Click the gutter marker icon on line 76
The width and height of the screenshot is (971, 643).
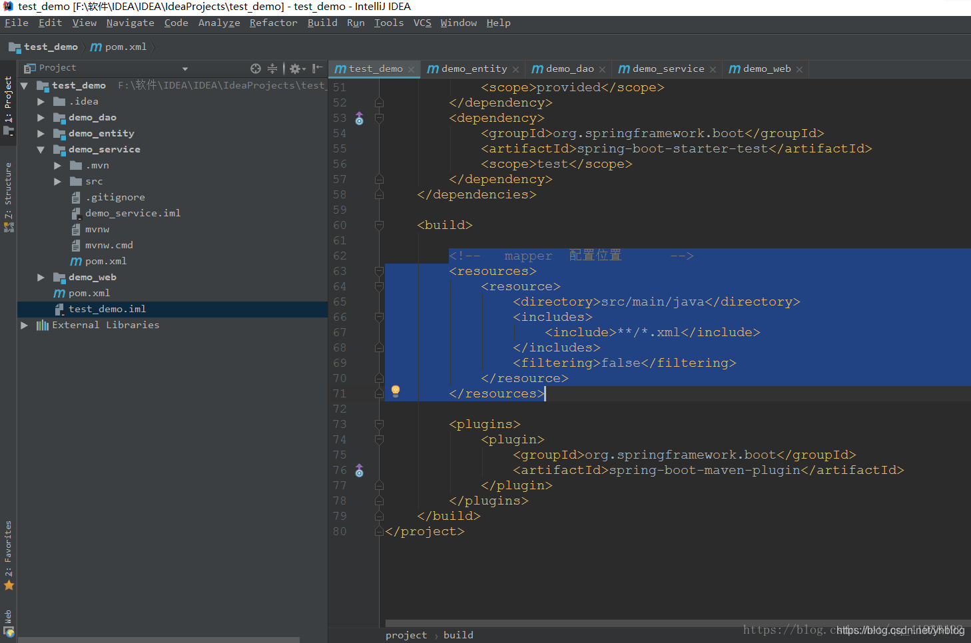coord(360,471)
